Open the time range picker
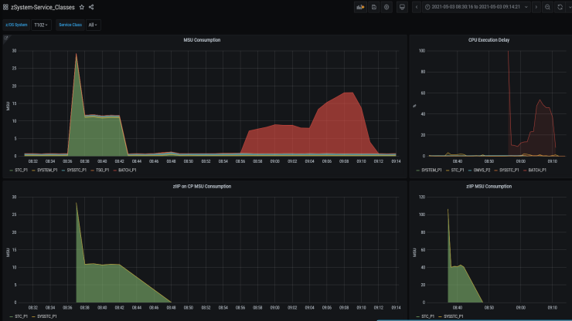The width and height of the screenshot is (572, 321). pyautogui.click(x=477, y=7)
